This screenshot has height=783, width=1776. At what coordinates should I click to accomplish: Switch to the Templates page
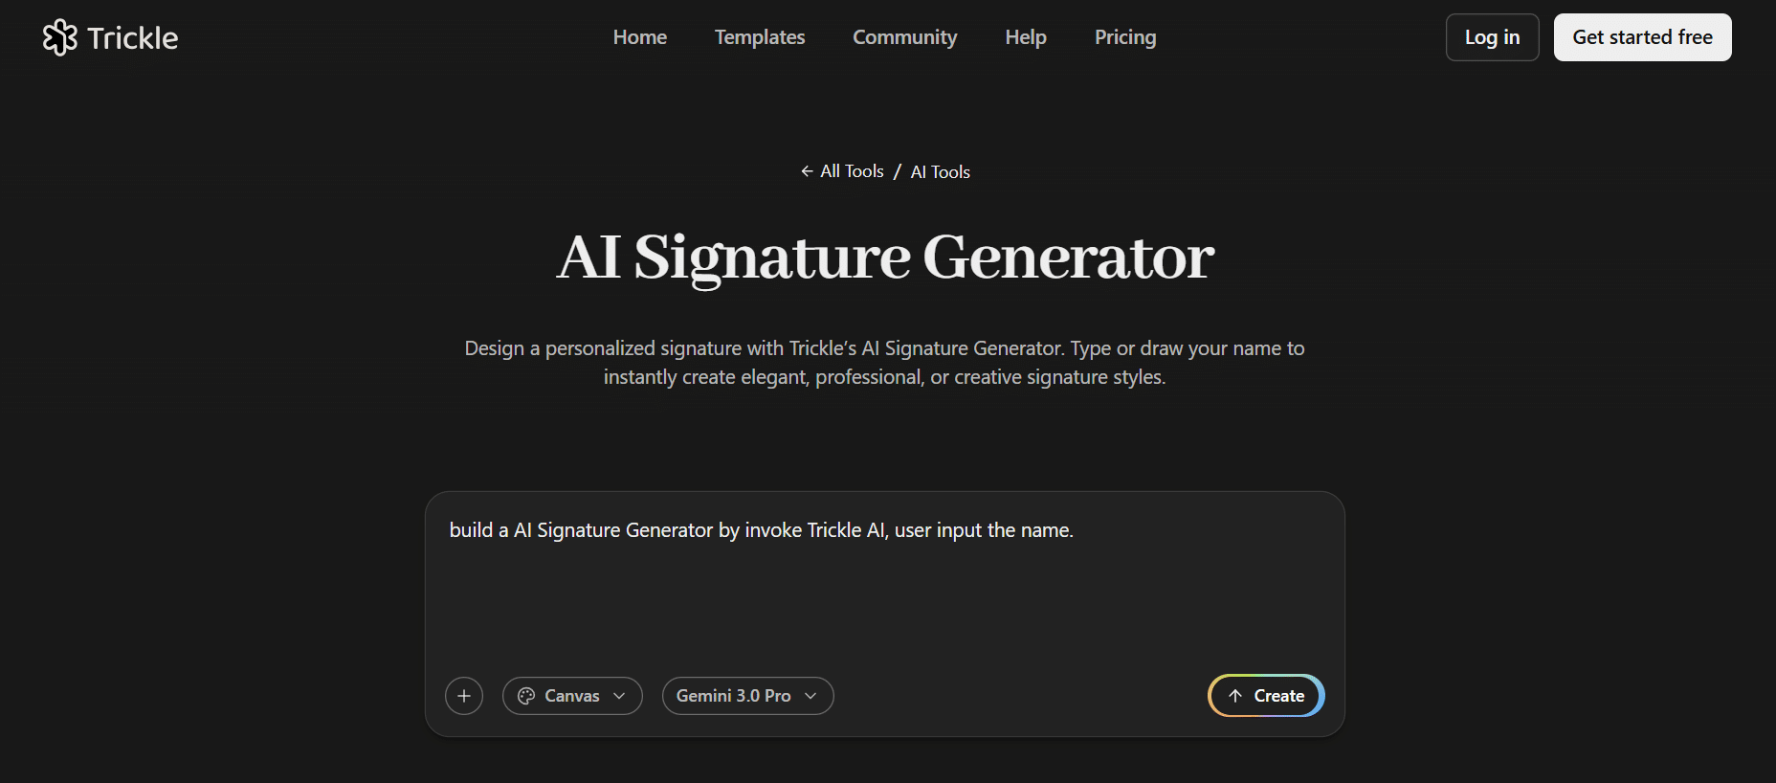pos(760,36)
